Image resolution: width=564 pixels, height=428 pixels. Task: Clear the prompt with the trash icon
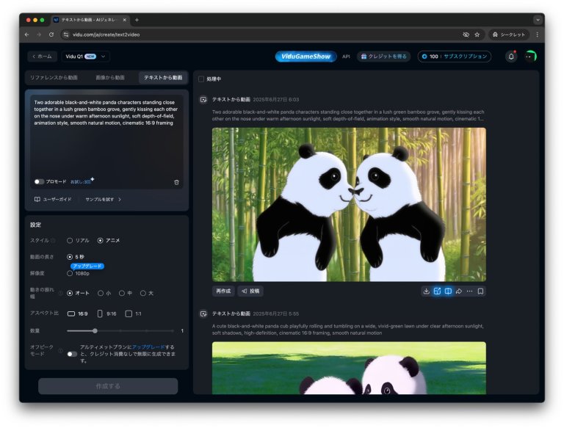(x=176, y=181)
